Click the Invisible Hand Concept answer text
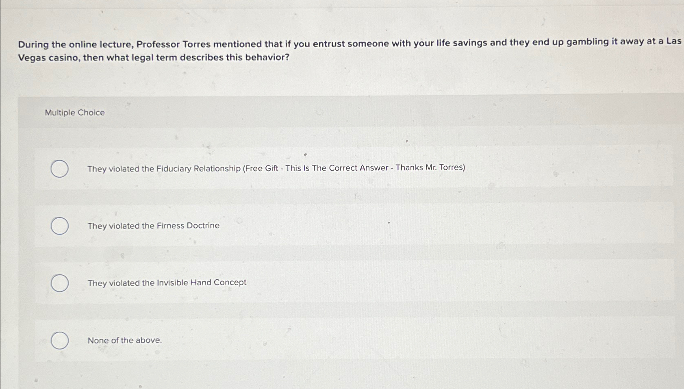 click(x=167, y=283)
